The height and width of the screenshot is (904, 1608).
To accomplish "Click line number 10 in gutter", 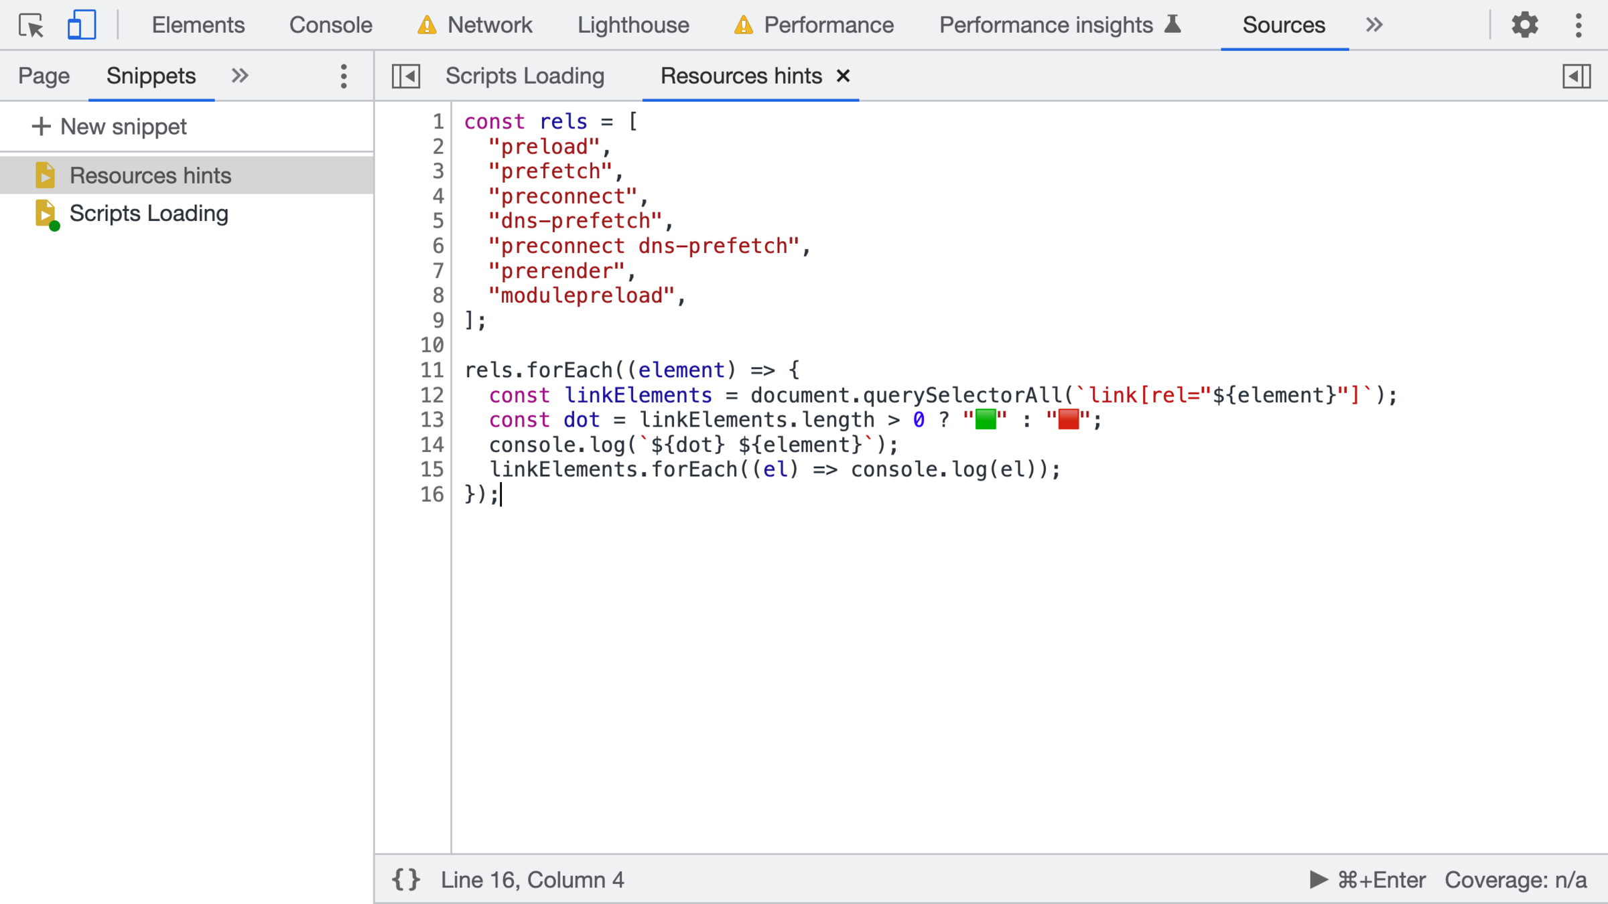I will coord(432,345).
